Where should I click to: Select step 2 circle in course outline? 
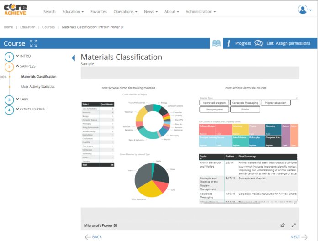(9, 67)
